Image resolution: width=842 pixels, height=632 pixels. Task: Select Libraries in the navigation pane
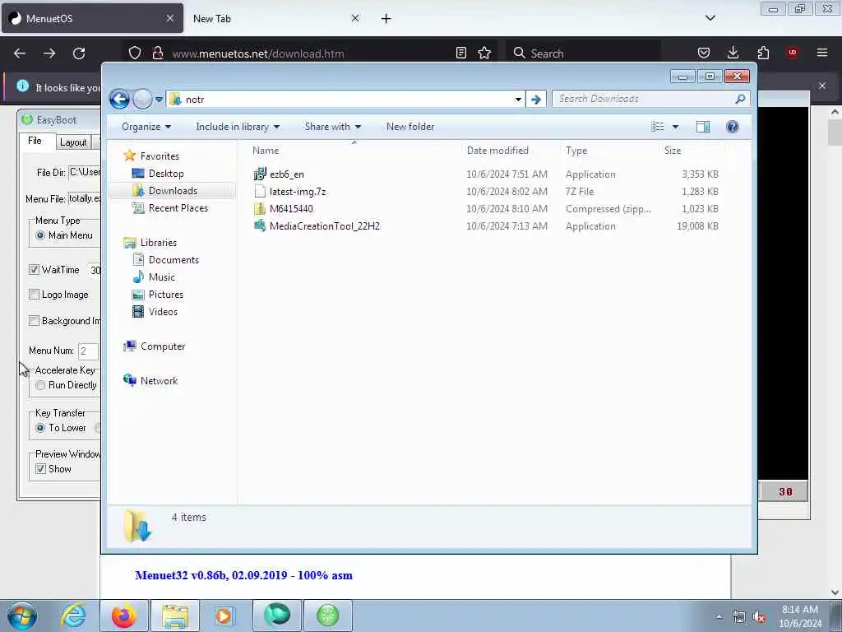pos(159,243)
